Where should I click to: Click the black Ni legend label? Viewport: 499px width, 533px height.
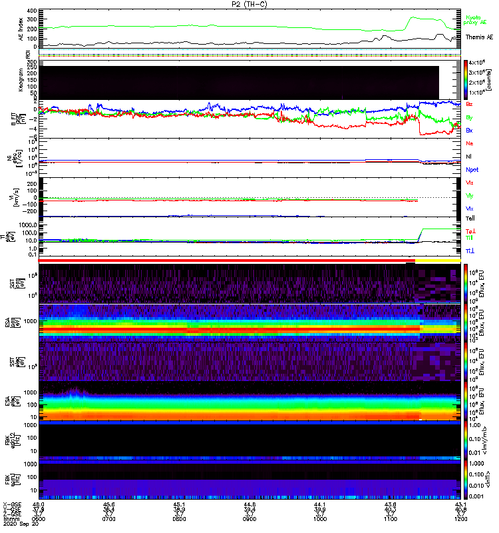click(468, 157)
